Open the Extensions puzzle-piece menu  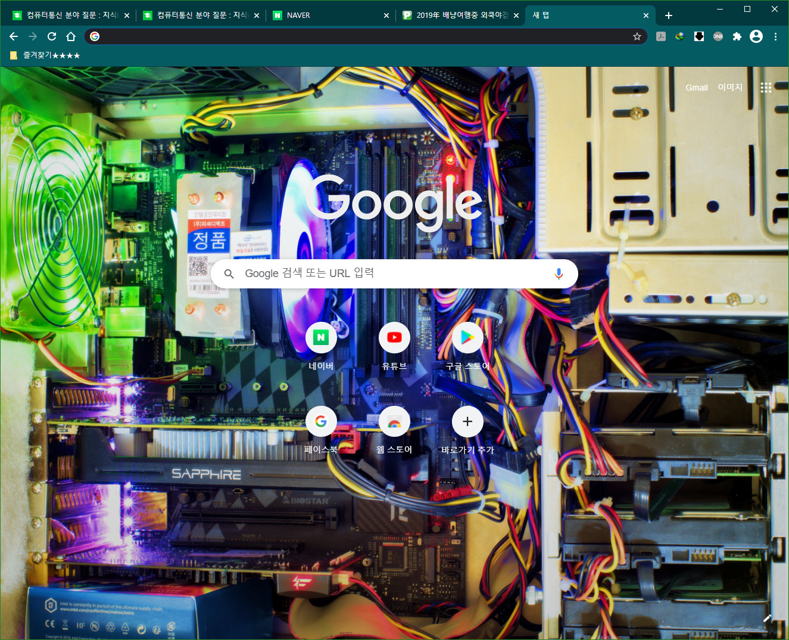tap(737, 36)
